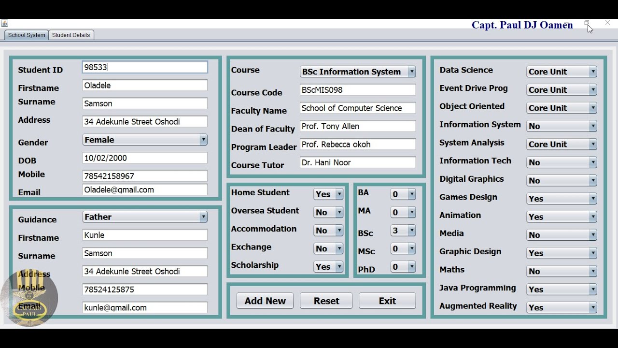618x348 pixels.
Task: Click the student Firstname field containing Oladele
Action: (x=145, y=86)
